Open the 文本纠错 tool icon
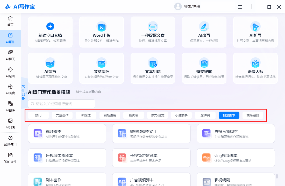 [x=153, y=63]
